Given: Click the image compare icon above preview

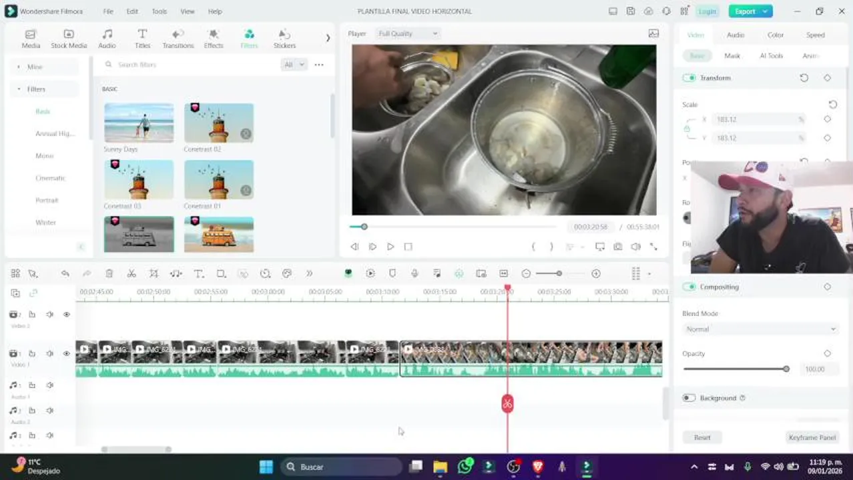Looking at the screenshot, I should [x=653, y=33].
